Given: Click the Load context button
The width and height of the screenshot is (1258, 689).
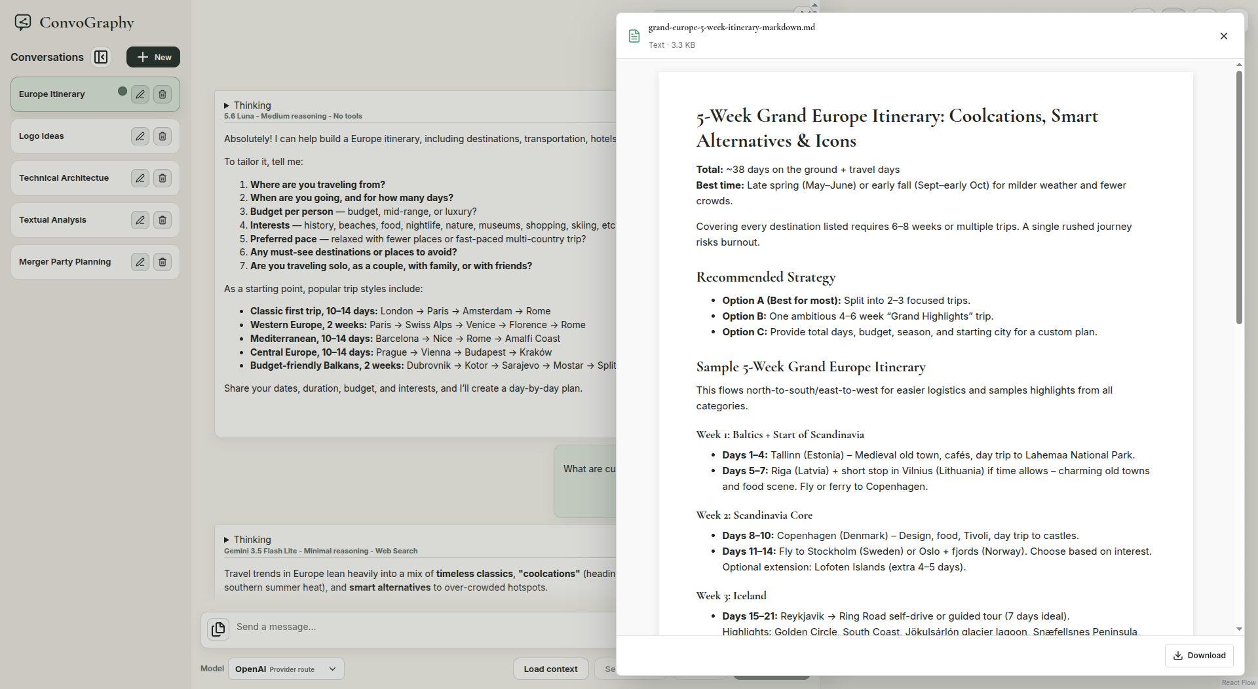Looking at the screenshot, I should [550, 669].
